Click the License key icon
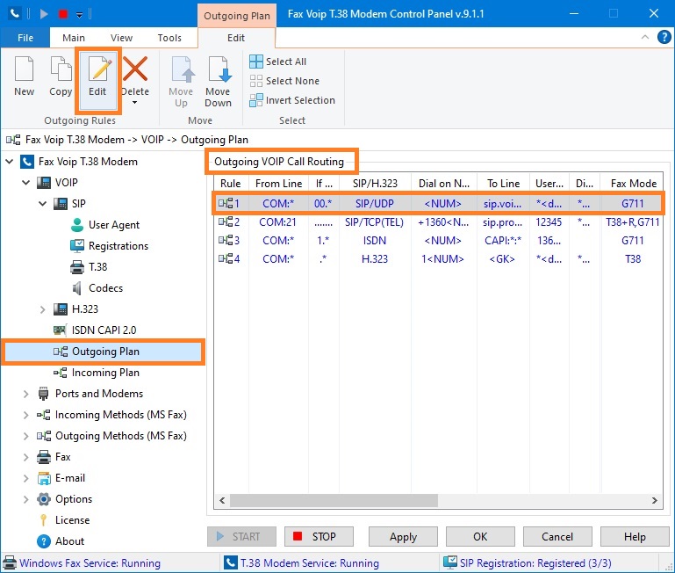 coord(44,520)
